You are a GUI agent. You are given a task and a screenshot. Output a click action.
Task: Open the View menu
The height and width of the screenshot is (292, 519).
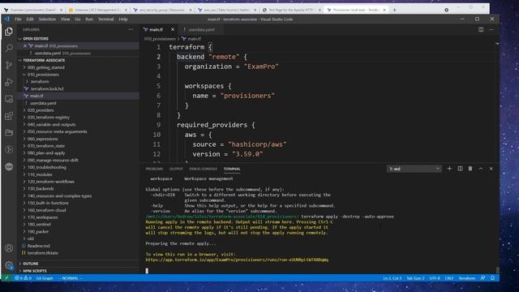tap(65, 19)
